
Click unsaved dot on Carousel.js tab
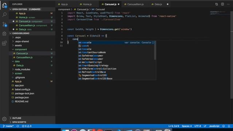pos(119,4)
